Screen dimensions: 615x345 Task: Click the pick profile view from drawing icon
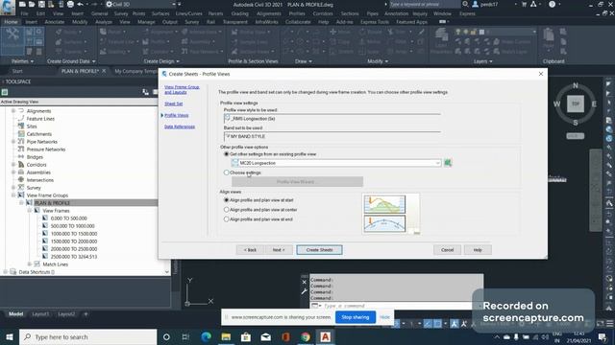click(448, 163)
